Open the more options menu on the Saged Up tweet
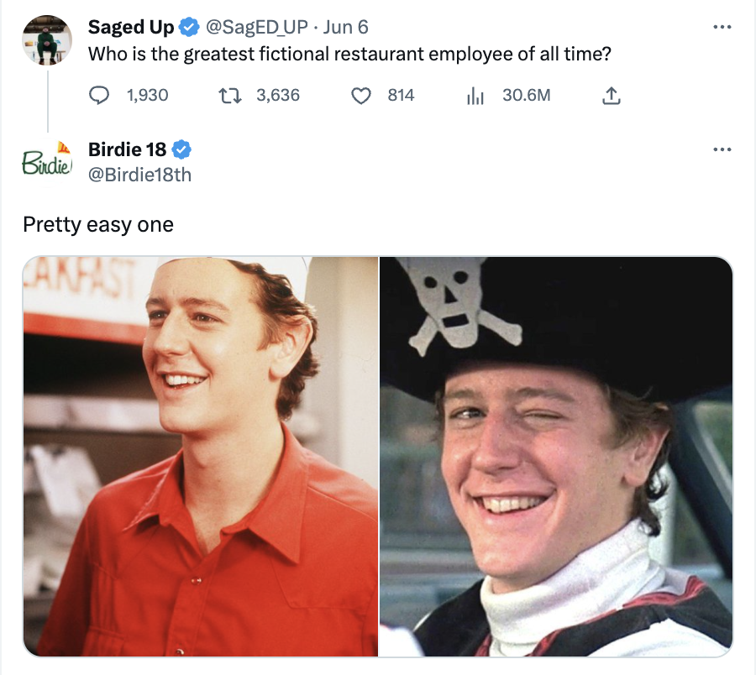 point(722,27)
